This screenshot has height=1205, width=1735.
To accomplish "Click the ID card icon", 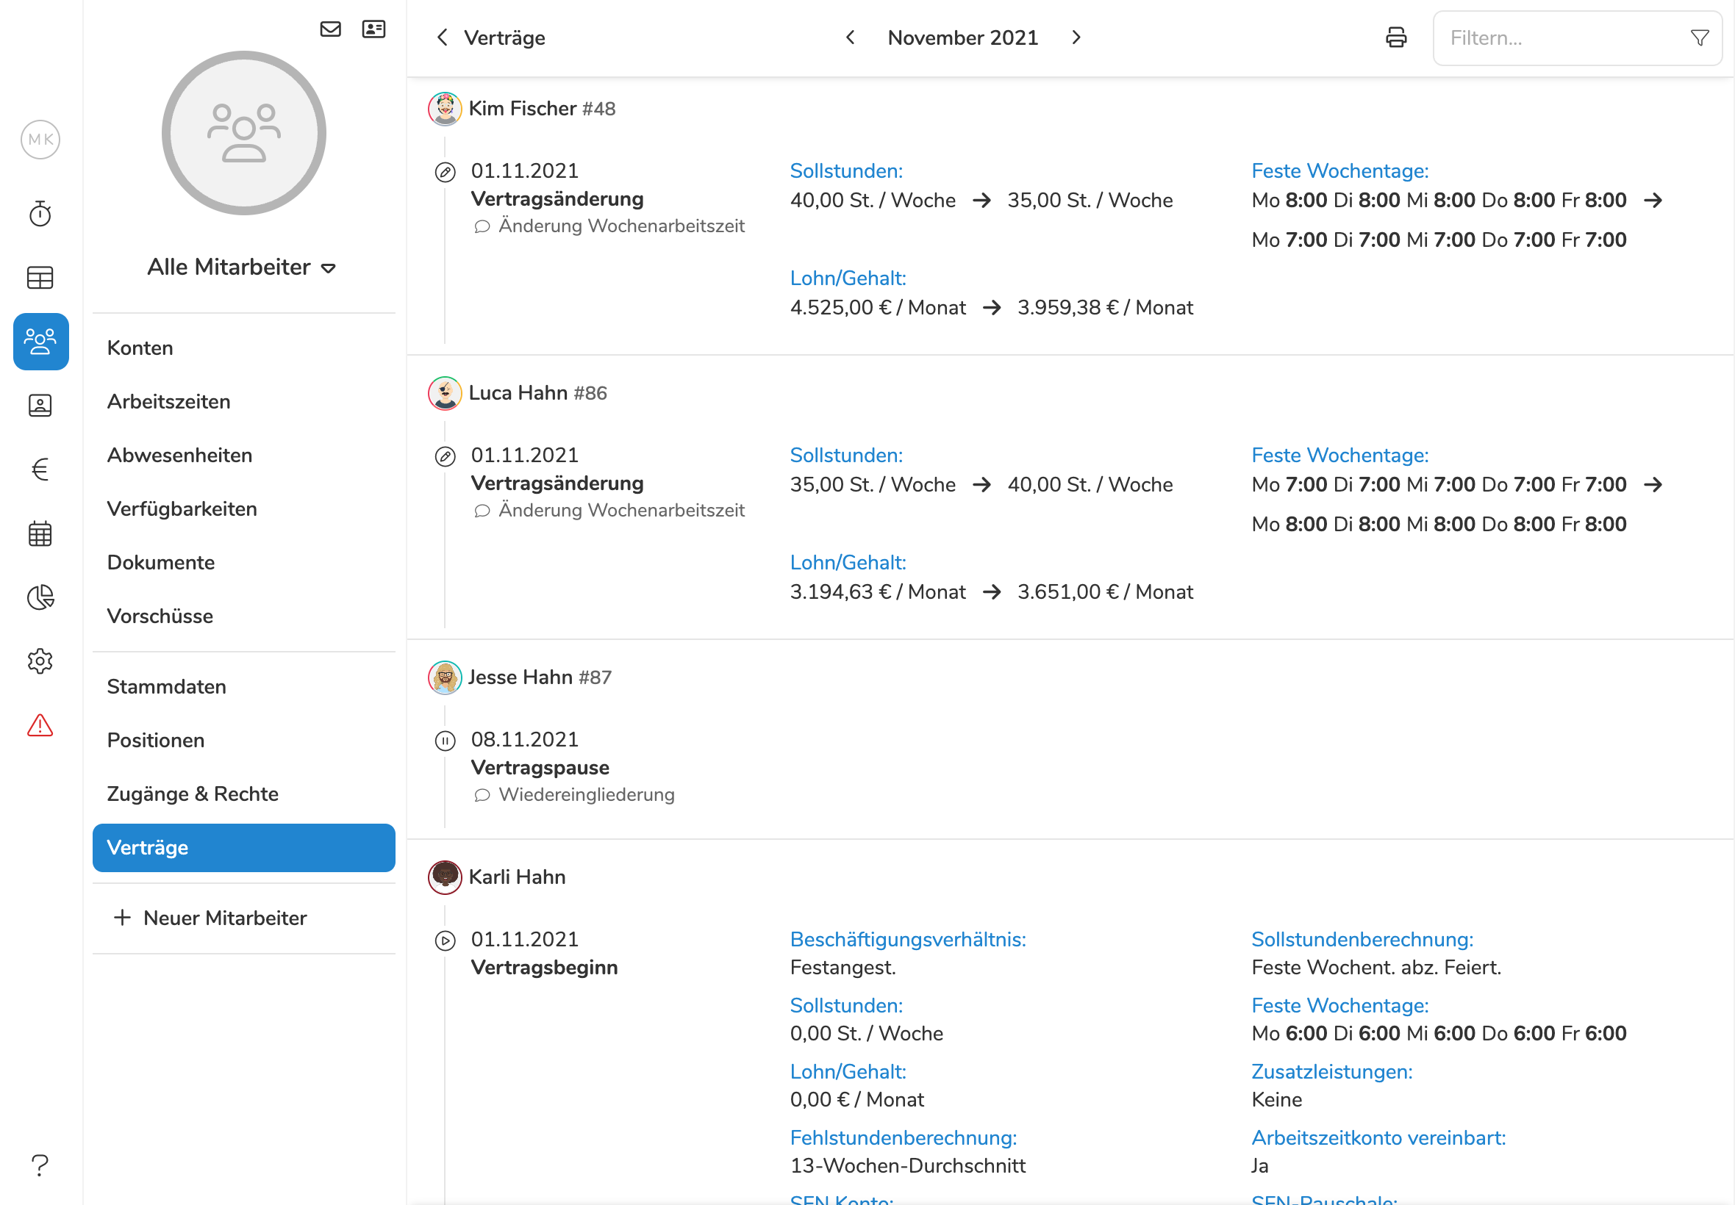I will (373, 29).
